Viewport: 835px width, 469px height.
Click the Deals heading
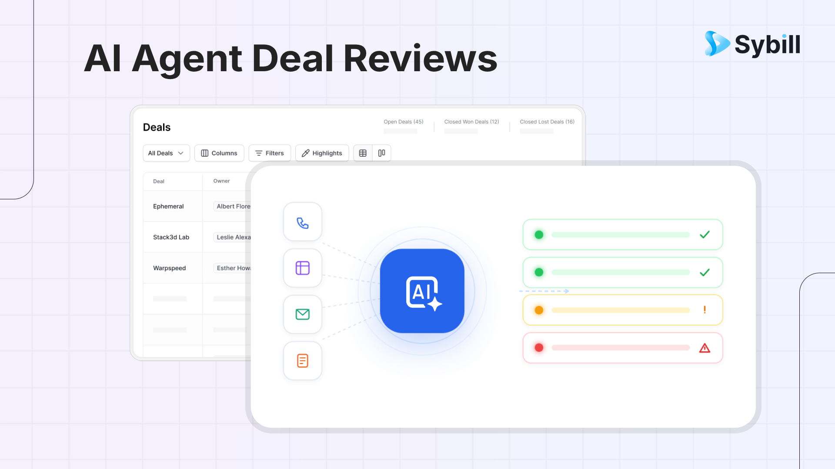pyautogui.click(x=157, y=127)
